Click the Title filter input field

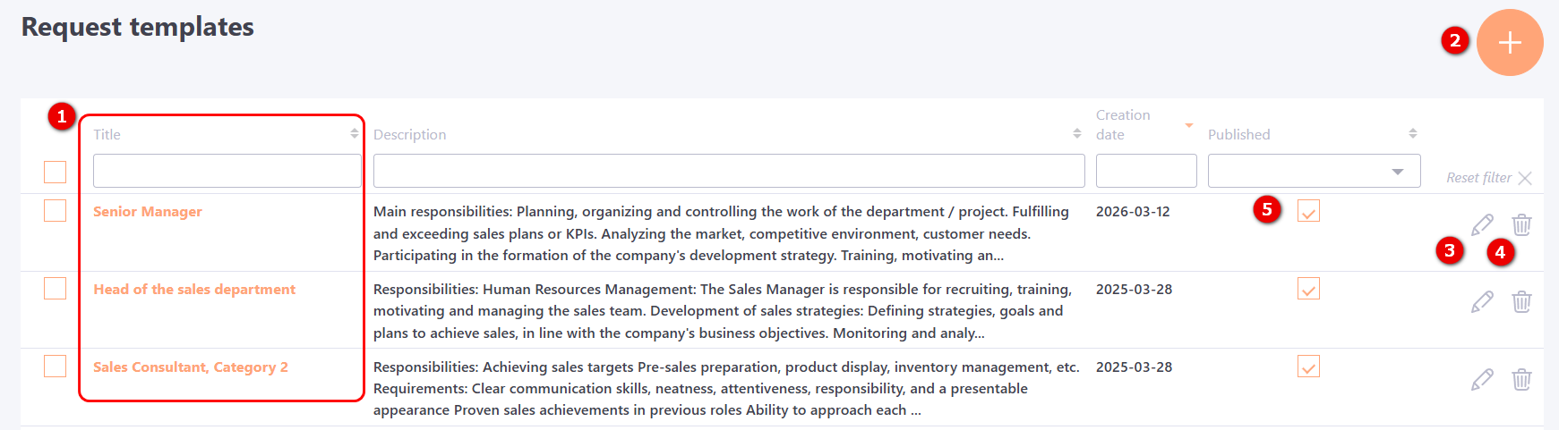[x=227, y=171]
